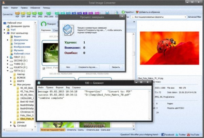This screenshot has width=204, height=138.
Task: Click Снять все below thumbnails
Action: (105, 130)
